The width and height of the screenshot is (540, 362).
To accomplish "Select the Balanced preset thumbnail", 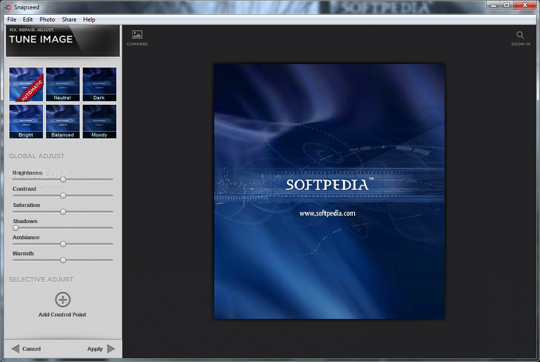I will [x=63, y=122].
